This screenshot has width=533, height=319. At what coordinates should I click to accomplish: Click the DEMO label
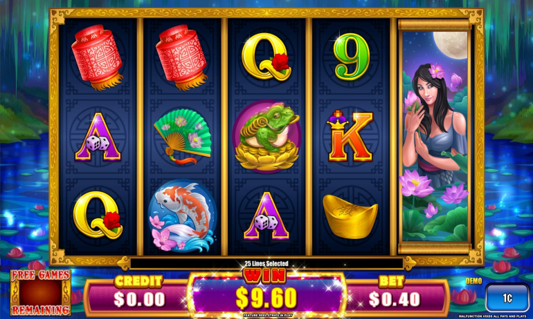(x=473, y=281)
